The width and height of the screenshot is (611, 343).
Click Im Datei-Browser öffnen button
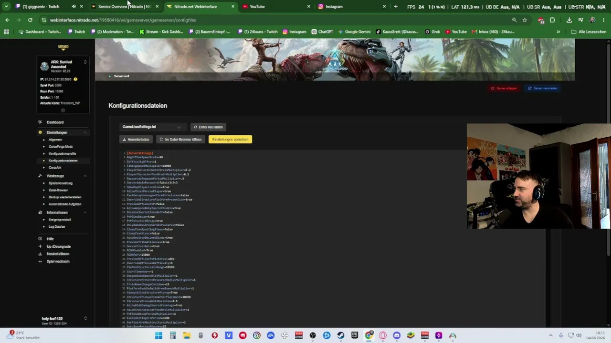180,140
